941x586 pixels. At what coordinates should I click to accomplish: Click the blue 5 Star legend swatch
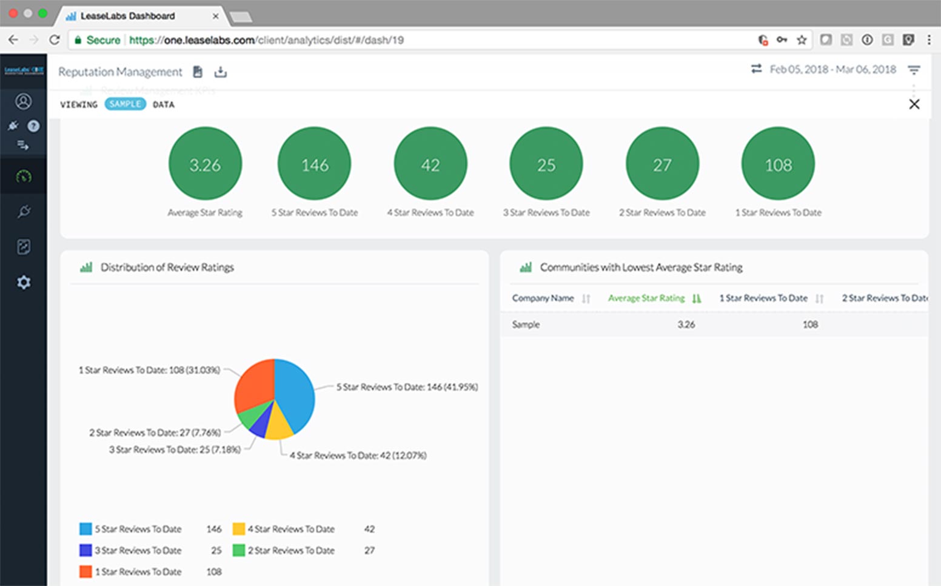click(x=85, y=529)
